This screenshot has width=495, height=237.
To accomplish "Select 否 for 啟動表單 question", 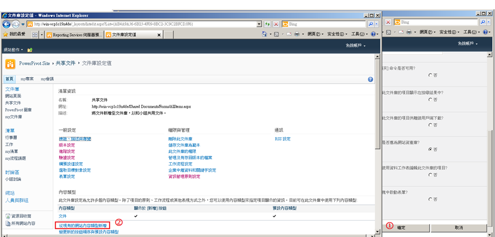I will tap(430, 199).
